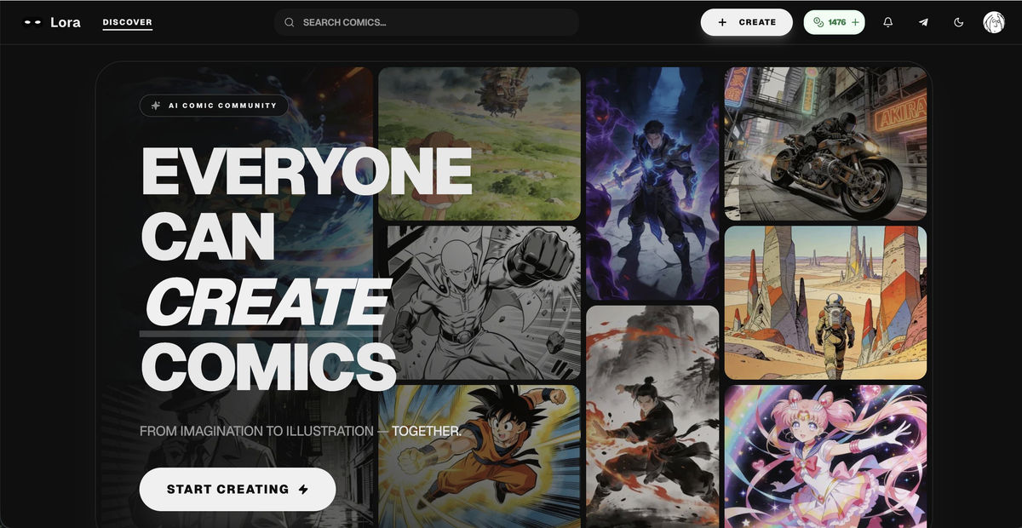Image resolution: width=1022 pixels, height=528 pixels.
Task: Click the Start Creating button
Action: tap(238, 489)
